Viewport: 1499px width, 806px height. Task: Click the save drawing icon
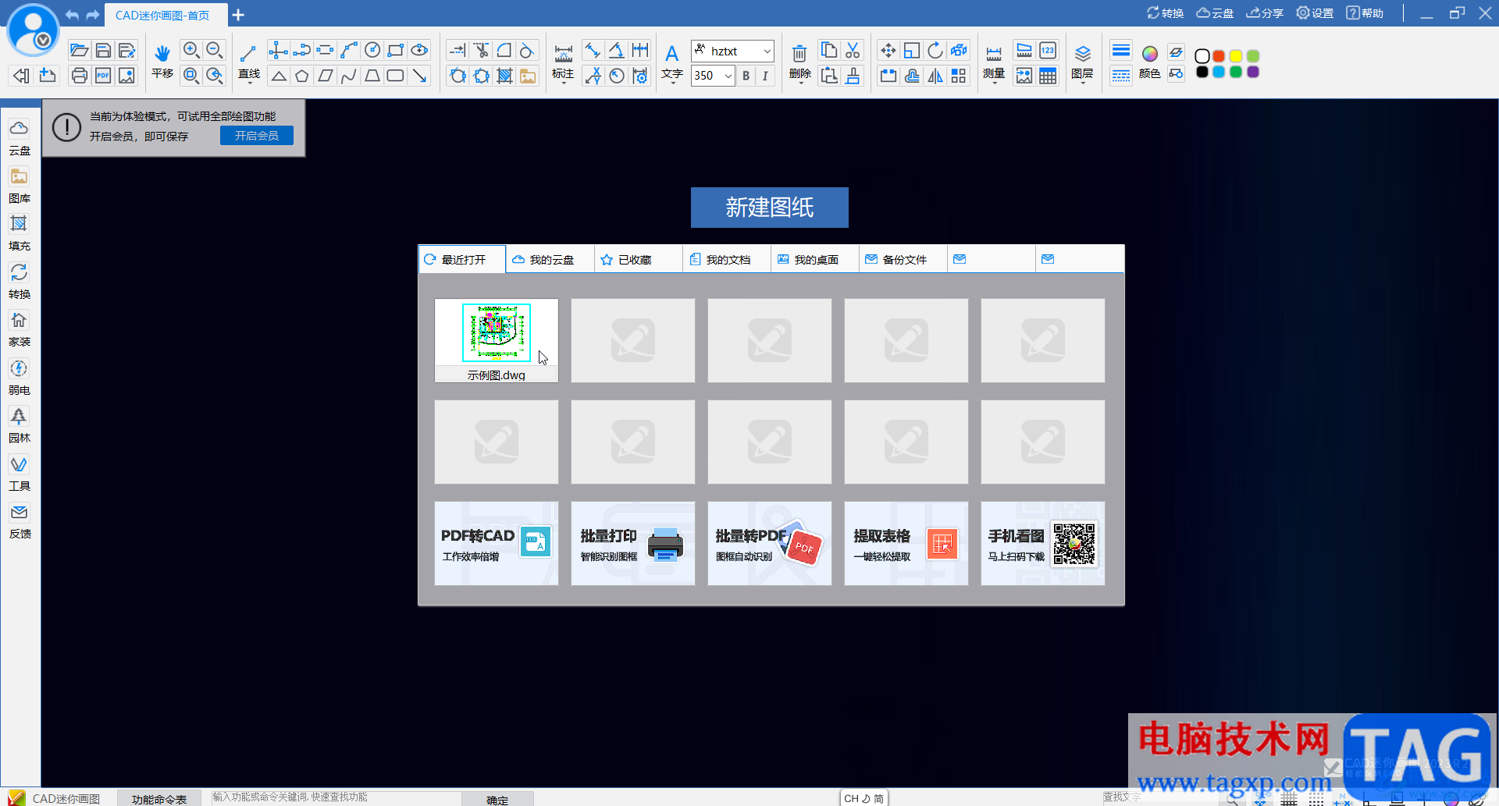click(x=103, y=51)
